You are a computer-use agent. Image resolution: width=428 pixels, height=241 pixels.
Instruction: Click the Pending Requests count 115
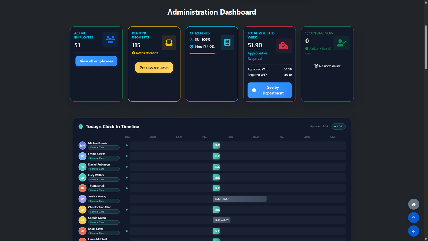[x=136, y=45]
